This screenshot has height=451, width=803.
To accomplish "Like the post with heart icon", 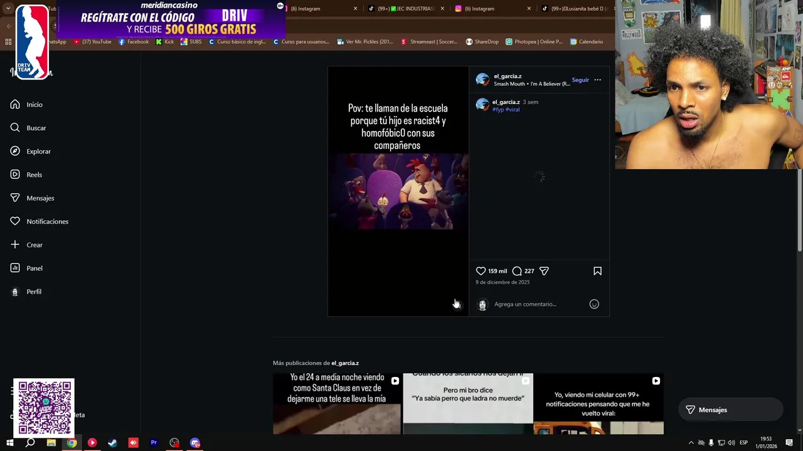I will coord(481,271).
